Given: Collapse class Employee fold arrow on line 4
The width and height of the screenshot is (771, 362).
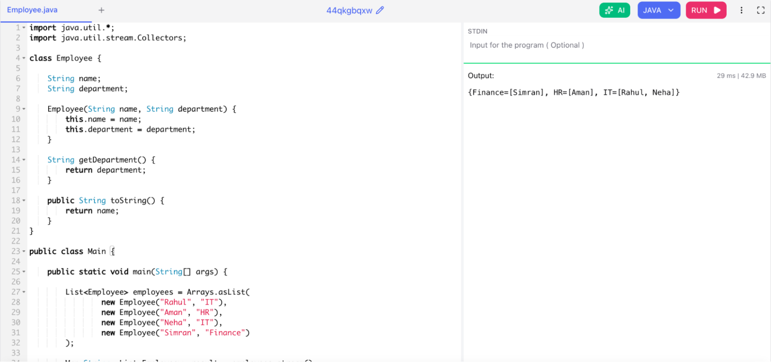Looking at the screenshot, I should (24, 58).
